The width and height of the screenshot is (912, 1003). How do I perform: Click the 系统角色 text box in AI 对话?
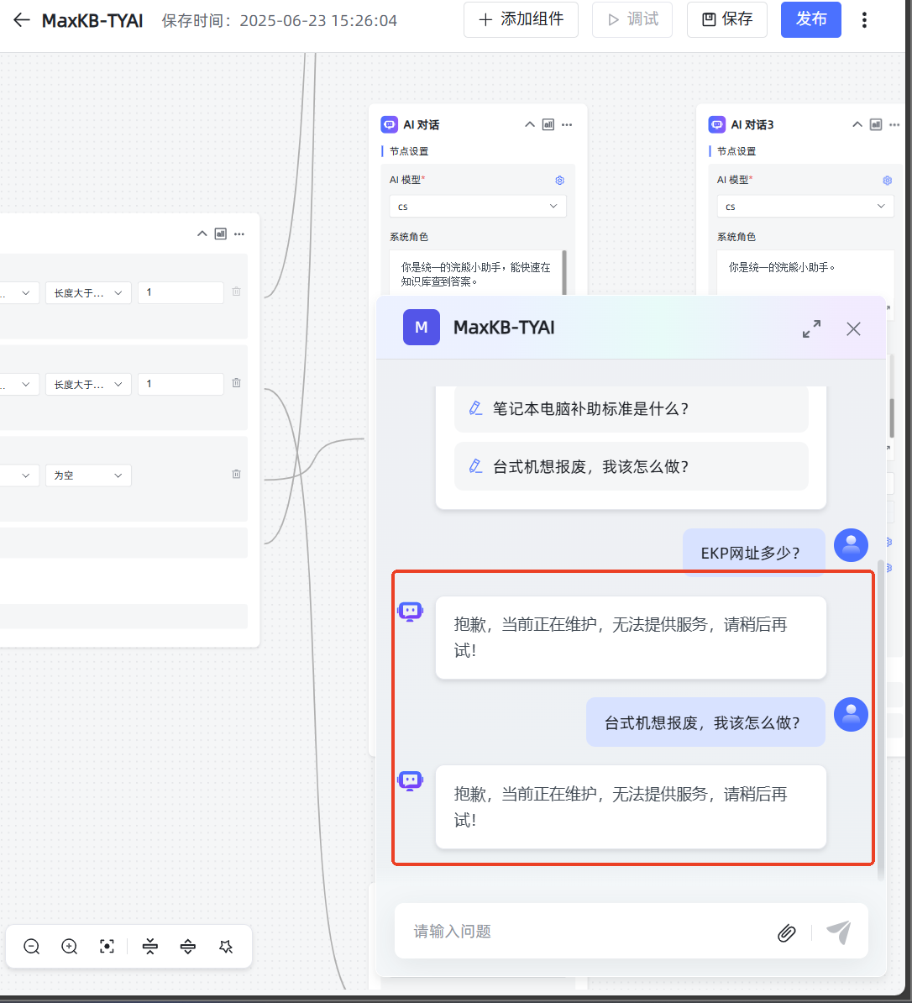(478, 274)
